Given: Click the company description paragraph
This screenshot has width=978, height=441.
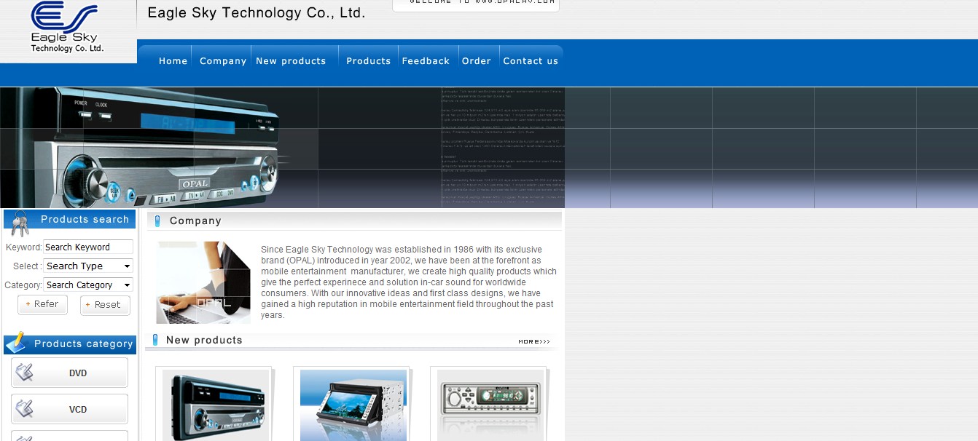Looking at the screenshot, I should (x=409, y=282).
